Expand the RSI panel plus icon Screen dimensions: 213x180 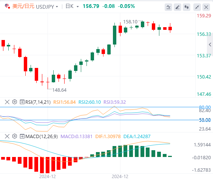22,102
